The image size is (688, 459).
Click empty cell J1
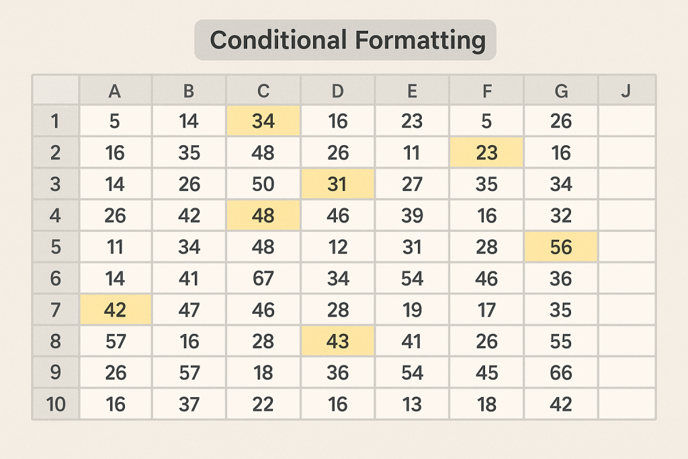coord(626,122)
